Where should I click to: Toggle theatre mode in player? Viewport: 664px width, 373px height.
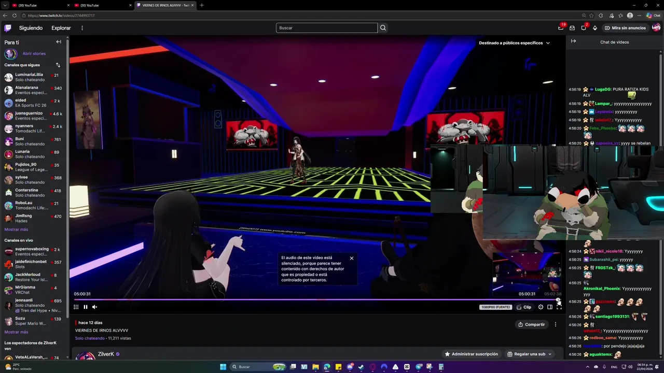coord(550,307)
